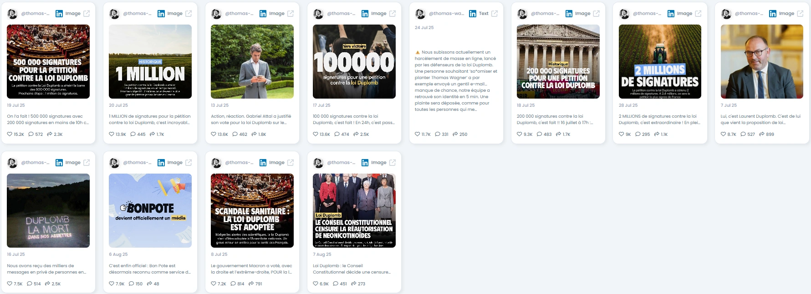Click heart icon showing 13.9K likes
Screen dimensions: 811x294
pyautogui.click(x=112, y=134)
